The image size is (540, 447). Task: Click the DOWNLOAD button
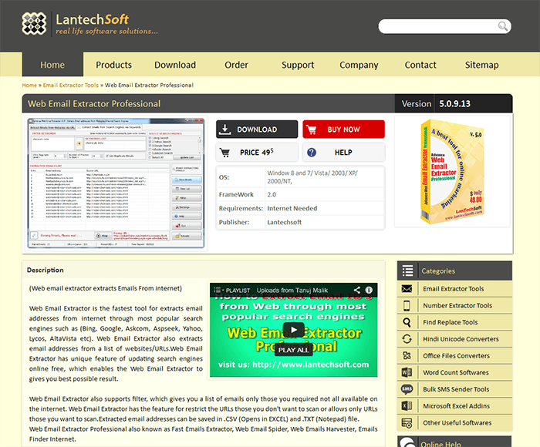(257, 129)
